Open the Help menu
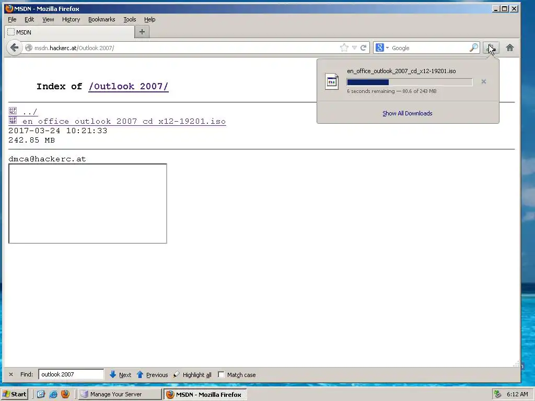The height and width of the screenshot is (401, 535). pos(149,19)
